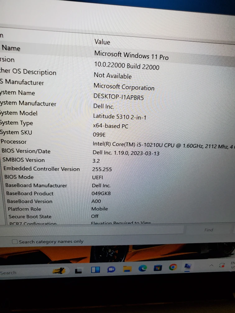235x313 pixels.
Task: Launch Microsoft Edge from the taskbar
Action: click(x=142, y=268)
